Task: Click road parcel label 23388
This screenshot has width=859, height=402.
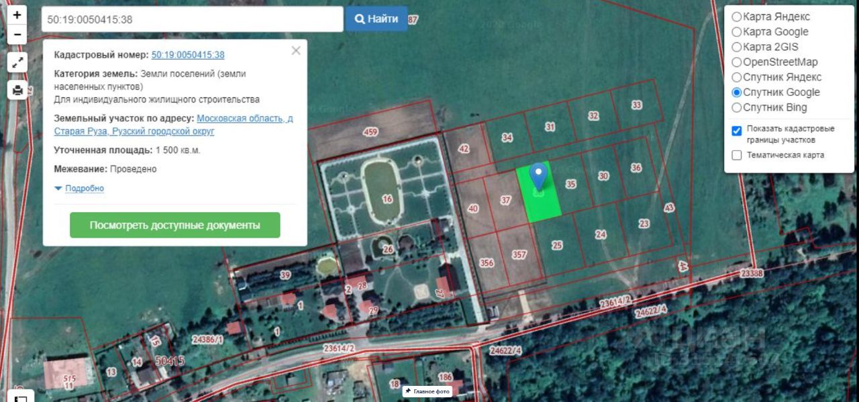Action: [752, 274]
